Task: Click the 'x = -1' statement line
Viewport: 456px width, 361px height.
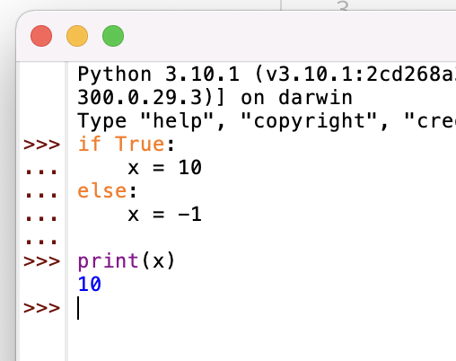Action: click(x=165, y=215)
